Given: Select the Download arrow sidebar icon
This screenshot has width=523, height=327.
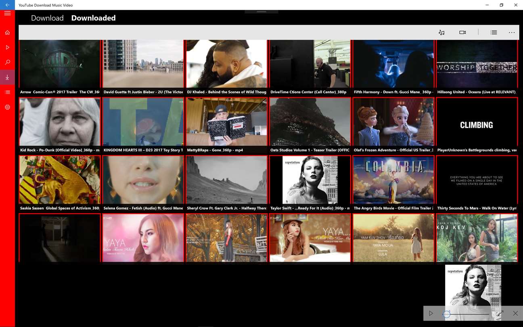Looking at the screenshot, I should coord(7,77).
